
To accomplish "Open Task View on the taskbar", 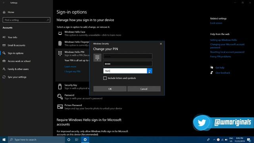I will point(77,139).
